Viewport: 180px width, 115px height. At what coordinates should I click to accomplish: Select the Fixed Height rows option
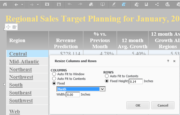click(x=107, y=81)
